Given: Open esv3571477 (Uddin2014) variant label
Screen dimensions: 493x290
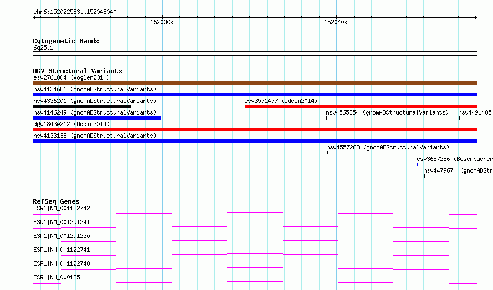Looking at the screenshot, I should (x=281, y=101).
